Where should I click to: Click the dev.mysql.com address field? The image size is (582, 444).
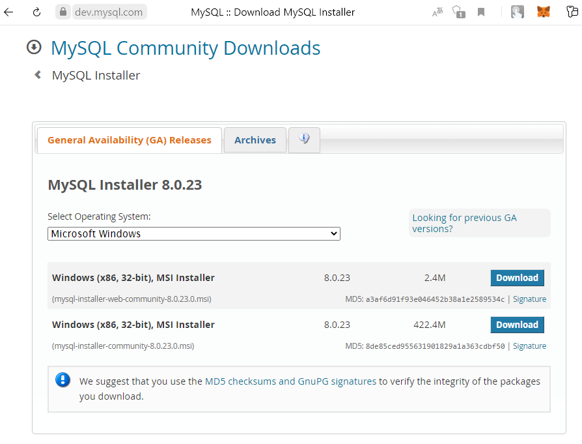109,12
